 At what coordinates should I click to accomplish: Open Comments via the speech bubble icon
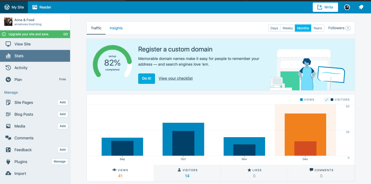[8, 138]
